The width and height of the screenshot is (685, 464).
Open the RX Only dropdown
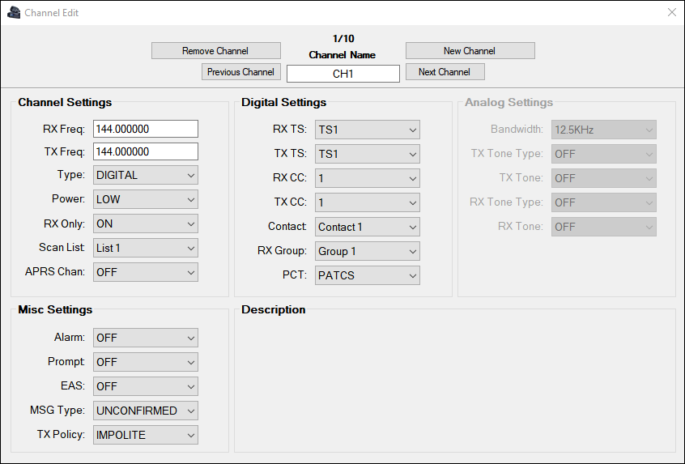(146, 223)
